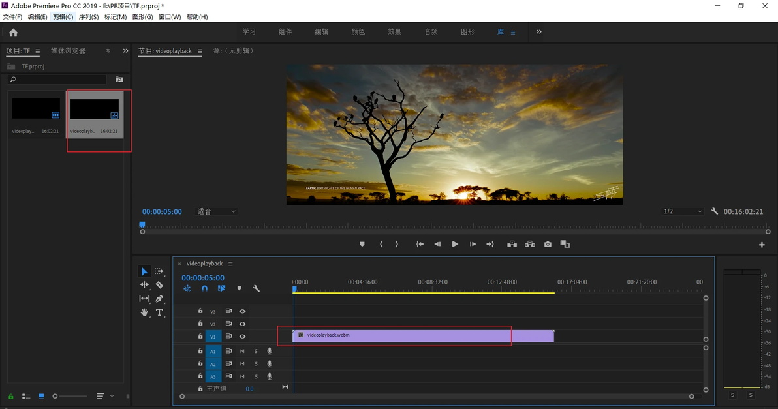
Task: Click the Export Frame camera icon
Action: [x=548, y=244]
